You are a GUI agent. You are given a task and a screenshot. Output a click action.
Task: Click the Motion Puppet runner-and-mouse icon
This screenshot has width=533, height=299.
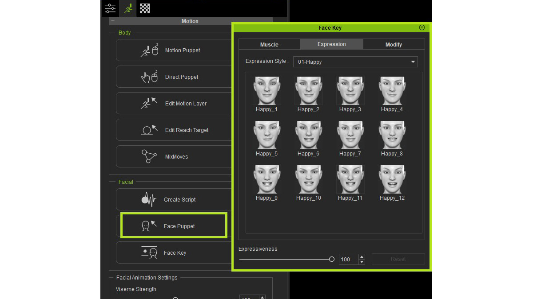149,50
